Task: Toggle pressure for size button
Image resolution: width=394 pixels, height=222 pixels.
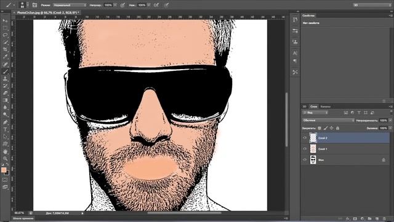Action: tap(166, 5)
